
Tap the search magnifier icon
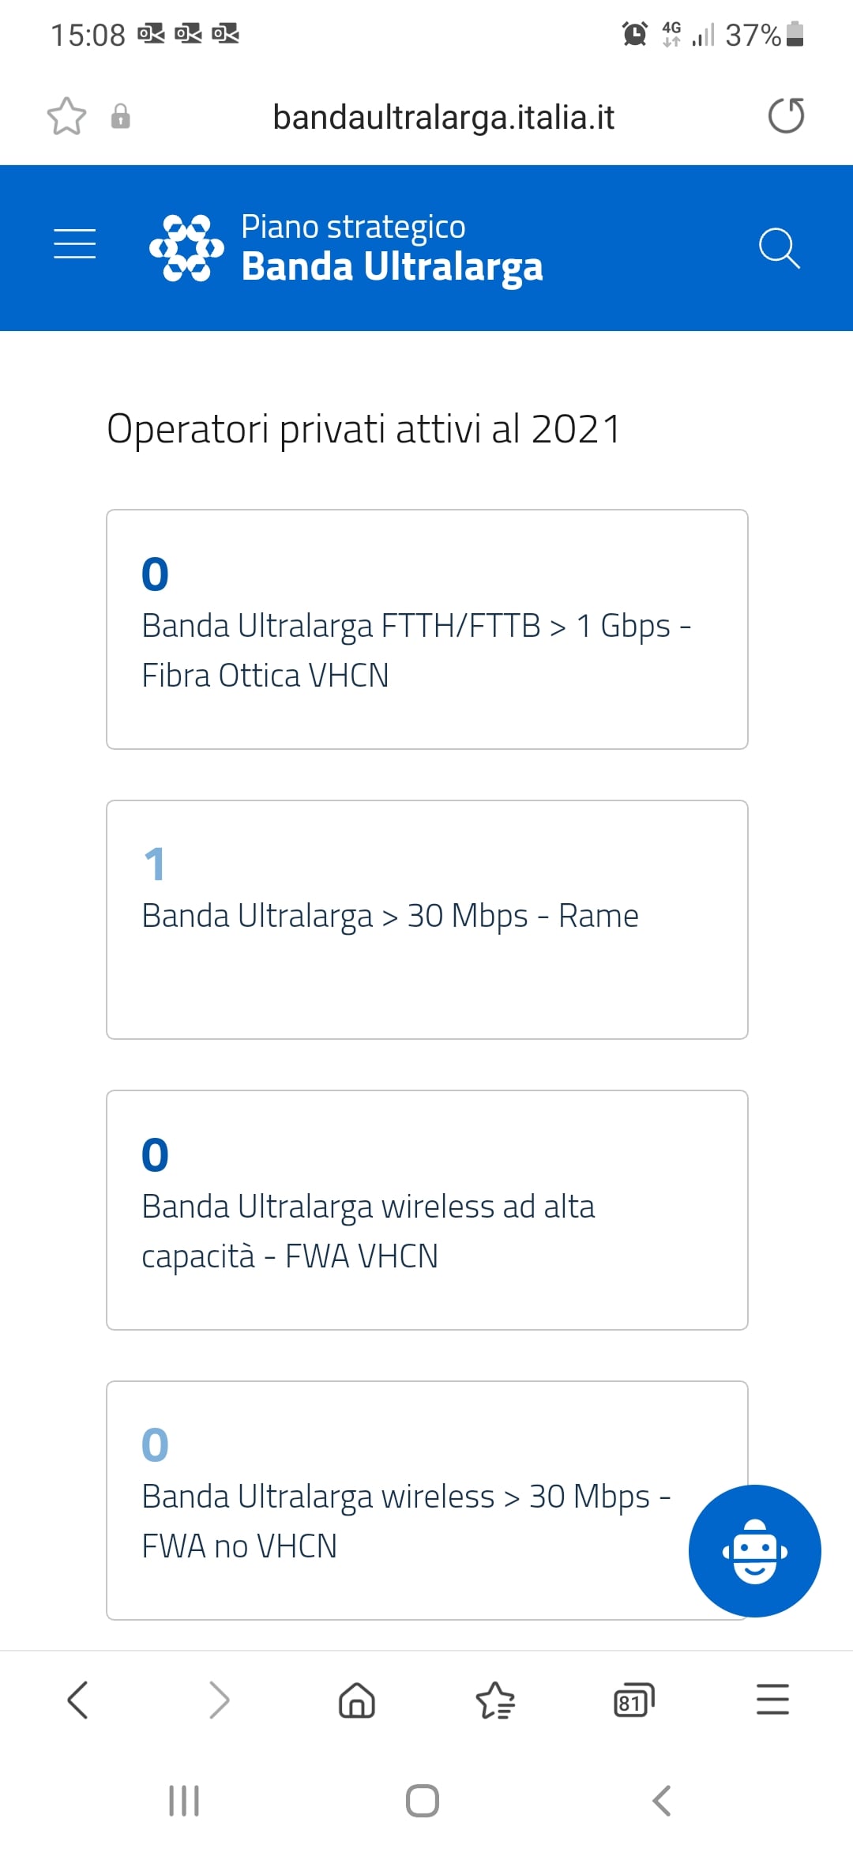[779, 248]
